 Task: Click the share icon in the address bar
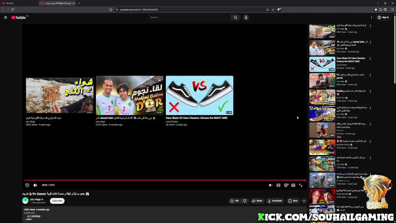click(273, 10)
